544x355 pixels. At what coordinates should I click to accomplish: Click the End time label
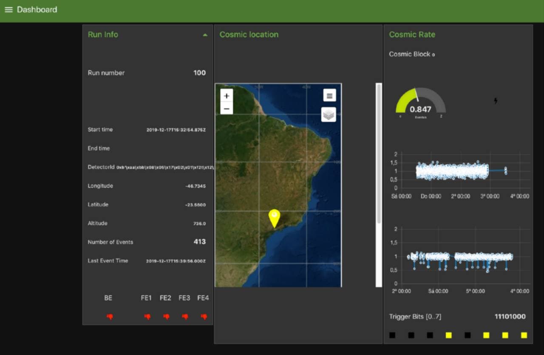coord(99,148)
